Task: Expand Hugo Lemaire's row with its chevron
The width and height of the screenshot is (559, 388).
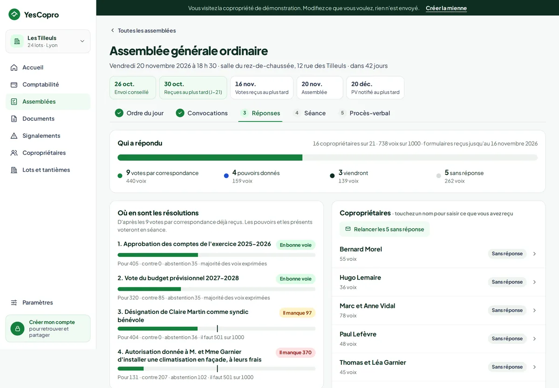Action: pyautogui.click(x=534, y=282)
